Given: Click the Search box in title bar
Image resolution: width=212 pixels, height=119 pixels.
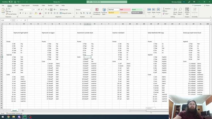Looking at the screenshot, I should tap(107, 2).
